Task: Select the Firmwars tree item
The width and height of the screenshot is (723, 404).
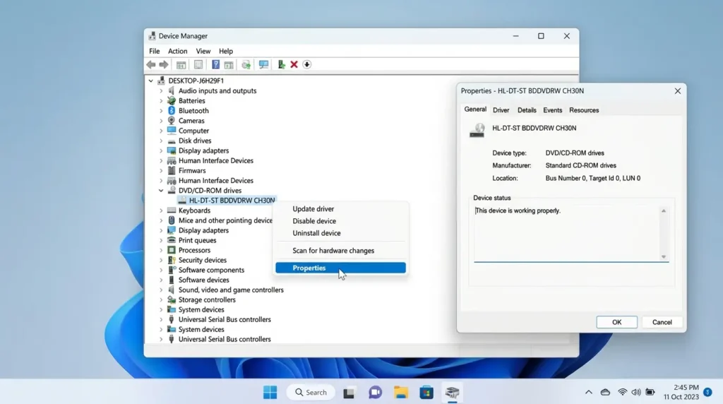Action: pos(192,171)
